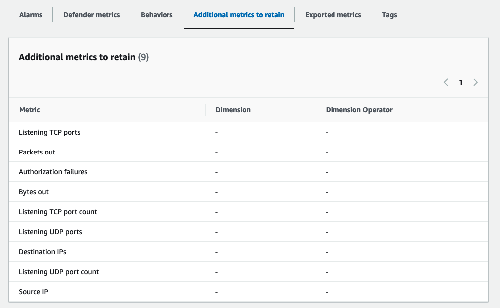This screenshot has width=500, height=308.
Task: Switch to the Behaviors tab
Action: point(156,15)
